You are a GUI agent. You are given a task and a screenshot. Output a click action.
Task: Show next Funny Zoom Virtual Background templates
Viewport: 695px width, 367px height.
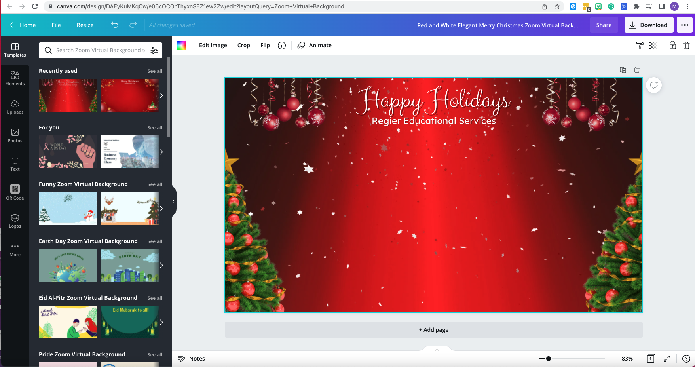click(161, 209)
